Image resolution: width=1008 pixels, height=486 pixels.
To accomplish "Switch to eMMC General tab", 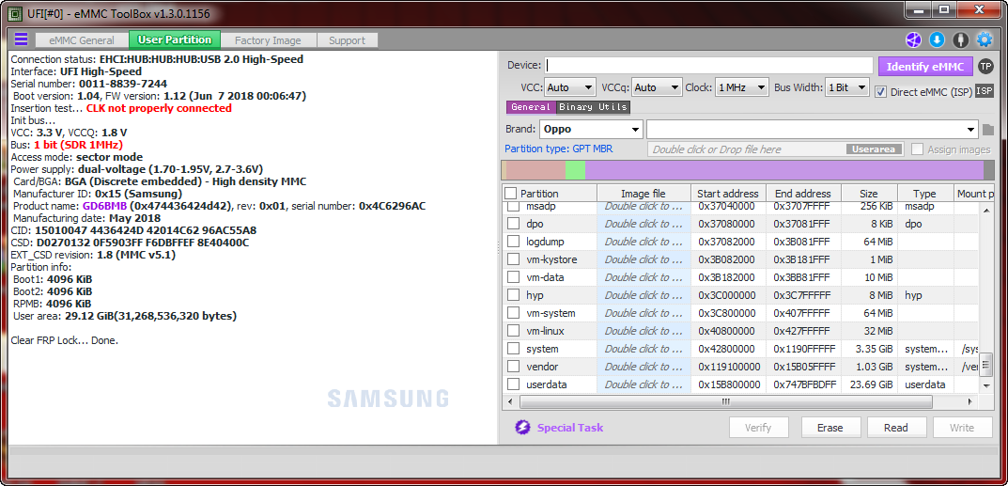I will coord(82,39).
